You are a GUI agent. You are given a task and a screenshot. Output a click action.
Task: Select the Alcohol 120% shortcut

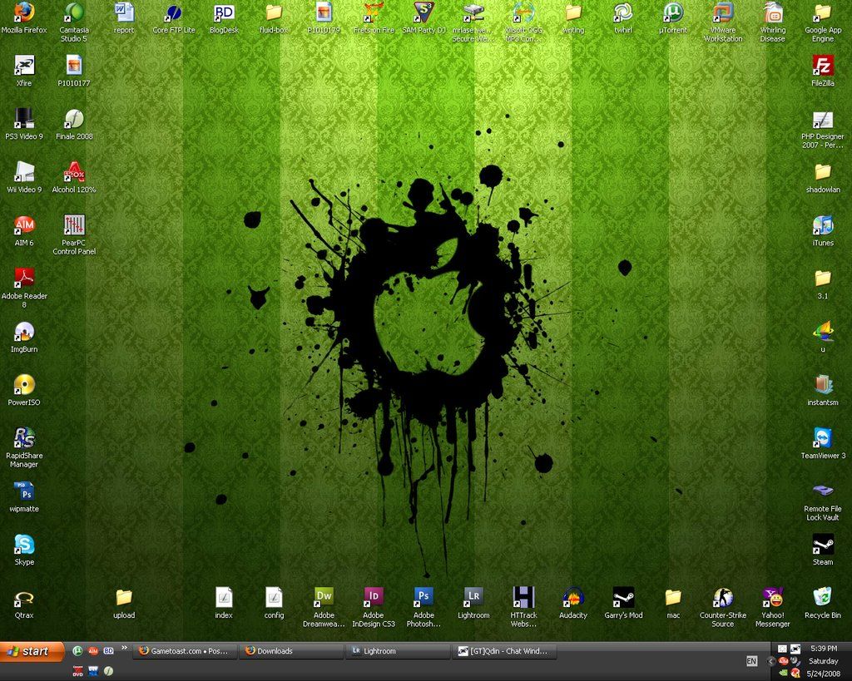tap(74, 178)
